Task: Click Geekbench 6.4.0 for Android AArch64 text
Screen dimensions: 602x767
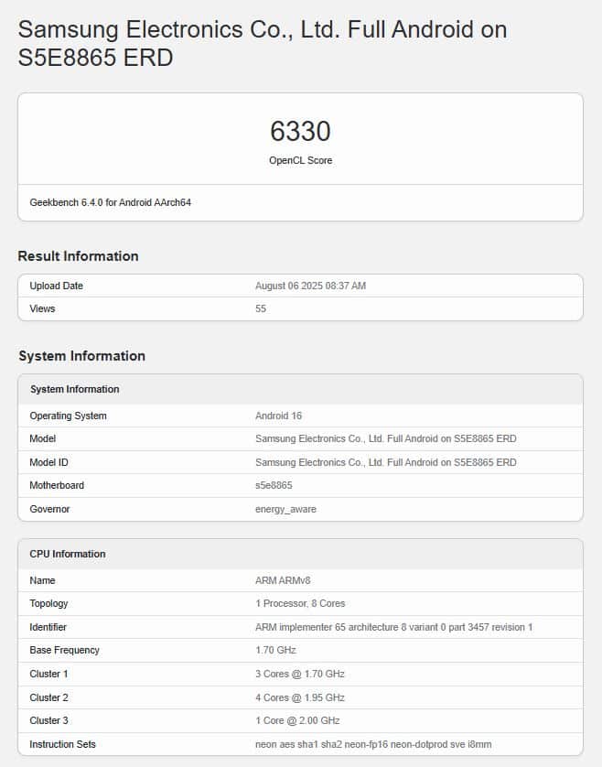Action: click(x=111, y=202)
